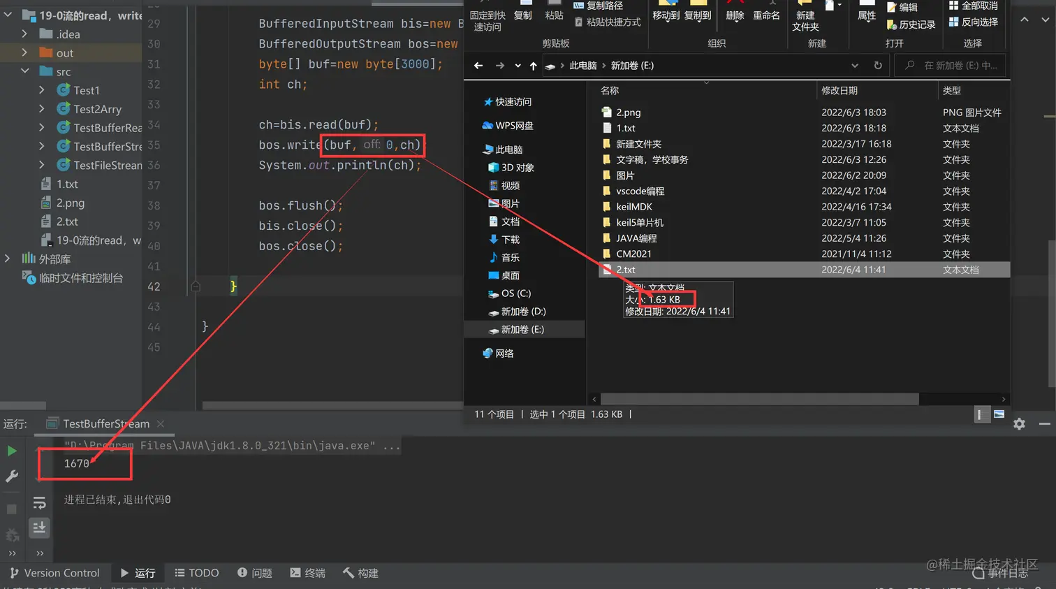
Task: Expand the out folder
Action: pos(25,52)
